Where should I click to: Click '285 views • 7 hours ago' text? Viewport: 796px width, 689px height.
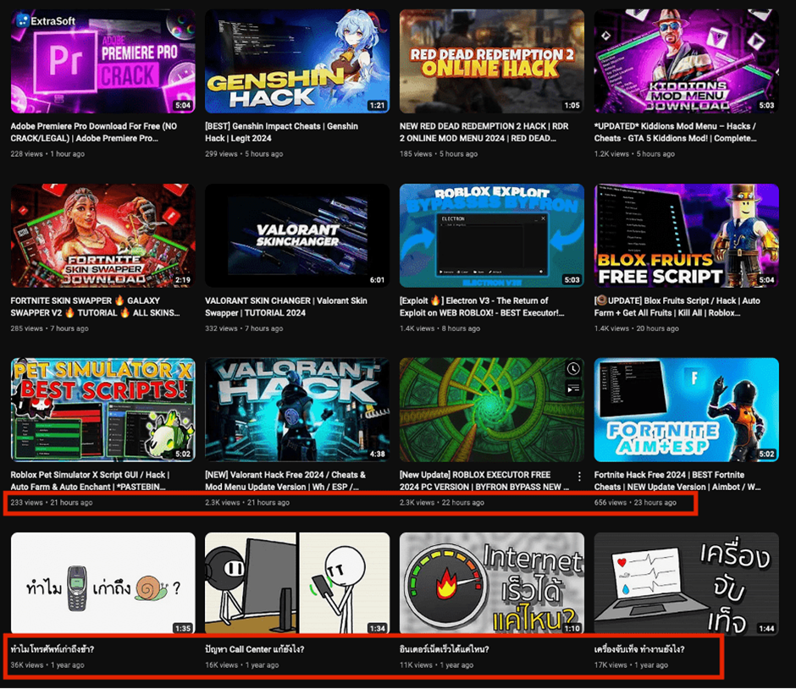coord(50,328)
